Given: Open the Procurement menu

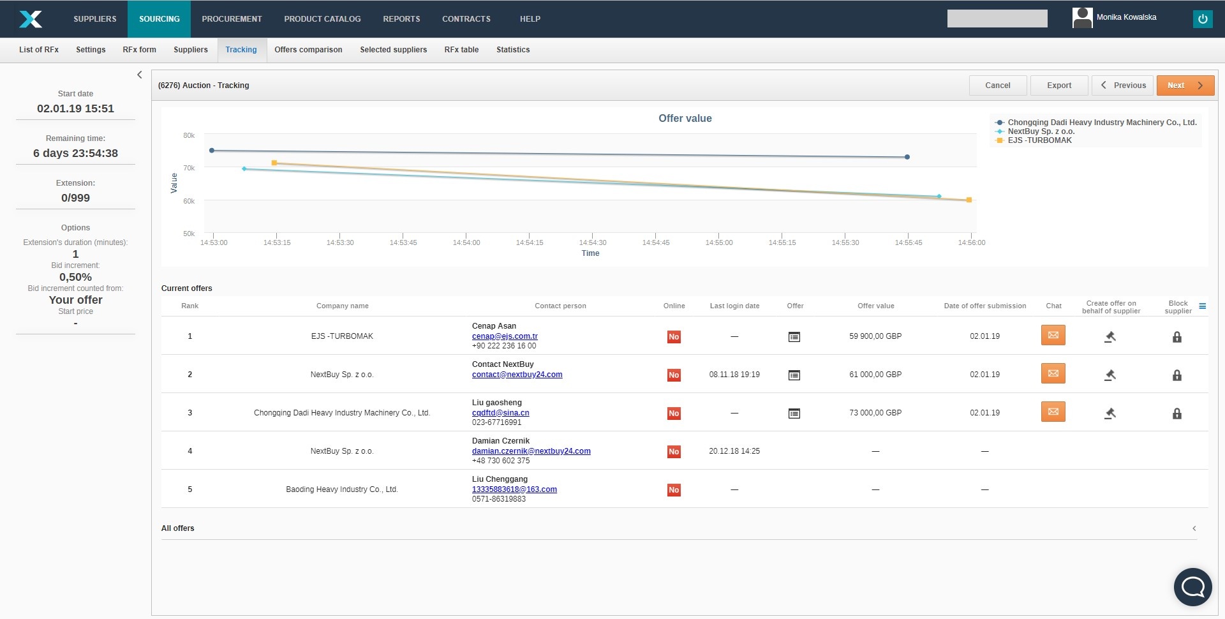Looking at the screenshot, I should [232, 19].
